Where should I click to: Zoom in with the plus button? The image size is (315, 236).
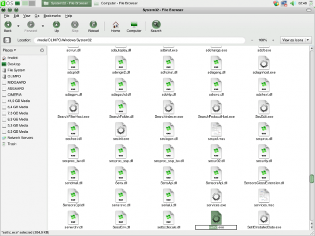[x=273, y=40]
